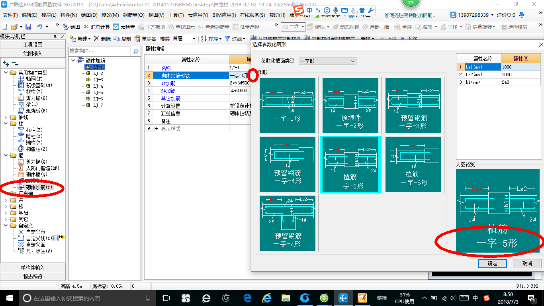Expand the 梁 folder node
544x306 pixels.
6,200
